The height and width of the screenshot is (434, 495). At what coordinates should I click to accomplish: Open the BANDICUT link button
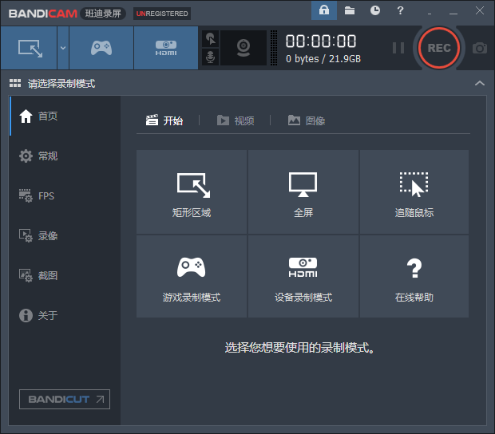tap(65, 399)
